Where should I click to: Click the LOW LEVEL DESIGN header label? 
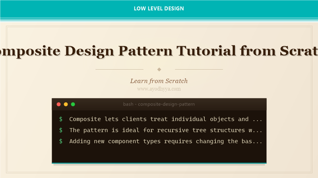point(159,8)
